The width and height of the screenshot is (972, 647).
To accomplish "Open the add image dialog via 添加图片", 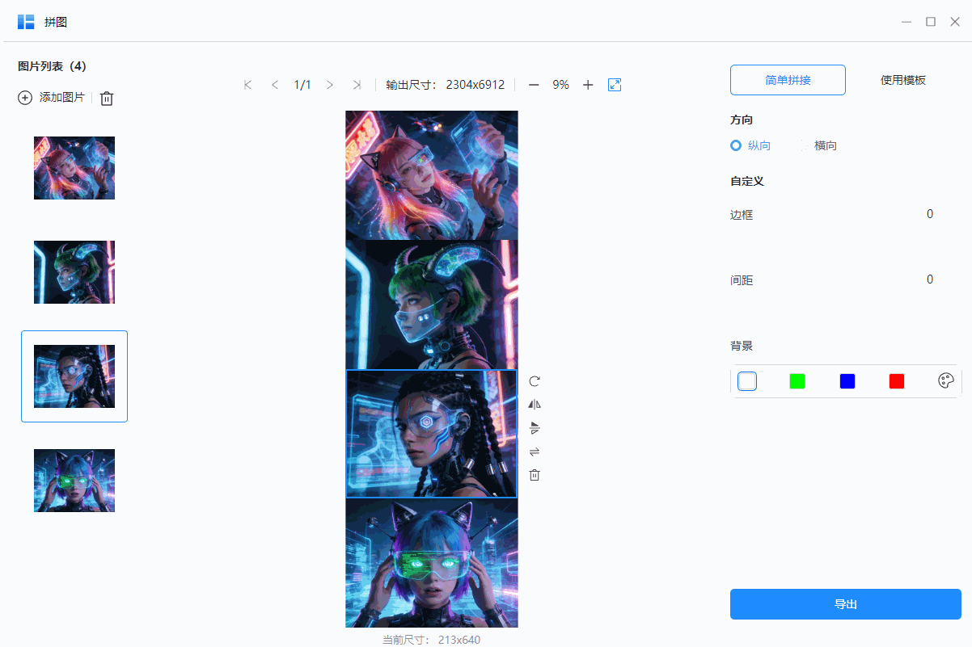I will [x=51, y=98].
